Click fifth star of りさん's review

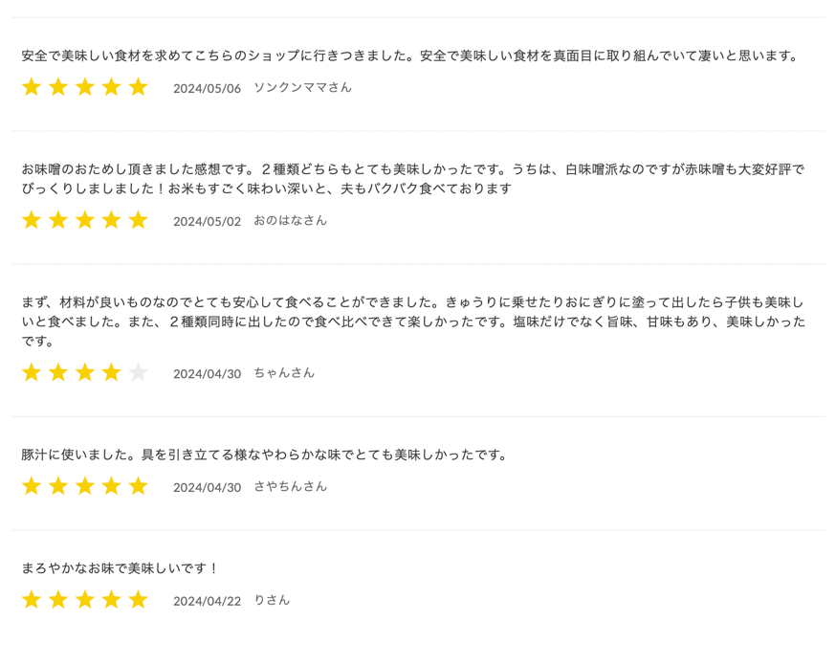click(138, 600)
